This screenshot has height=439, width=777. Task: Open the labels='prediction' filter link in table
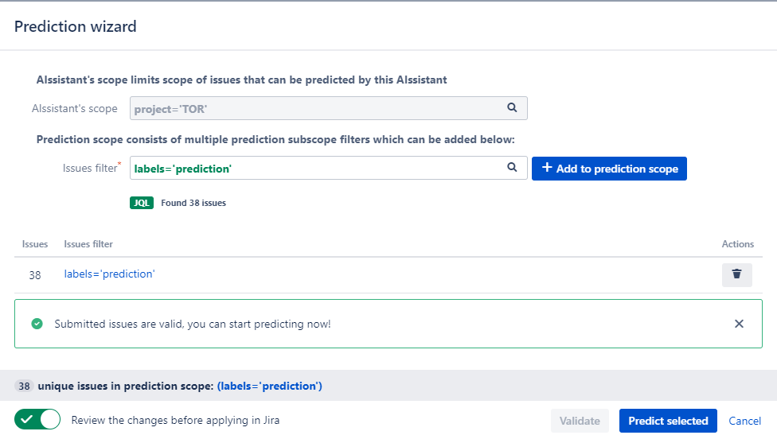[x=109, y=274]
